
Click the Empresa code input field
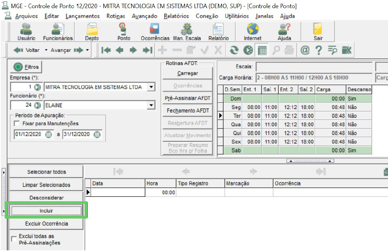pyautogui.click(x=22, y=87)
